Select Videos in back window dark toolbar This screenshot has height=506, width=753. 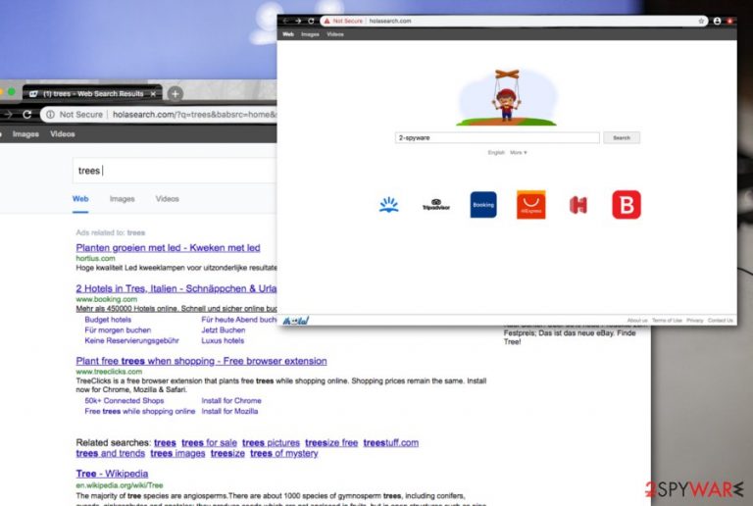click(63, 134)
